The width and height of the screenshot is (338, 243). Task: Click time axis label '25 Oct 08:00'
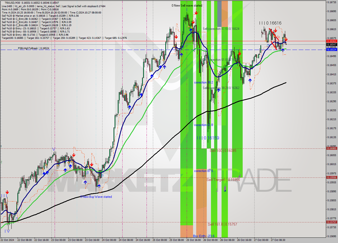click(x=177, y=240)
